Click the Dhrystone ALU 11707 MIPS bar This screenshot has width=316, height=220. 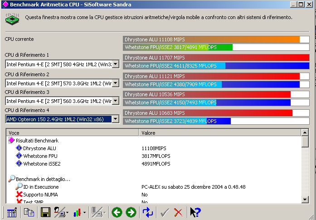coord(216,58)
